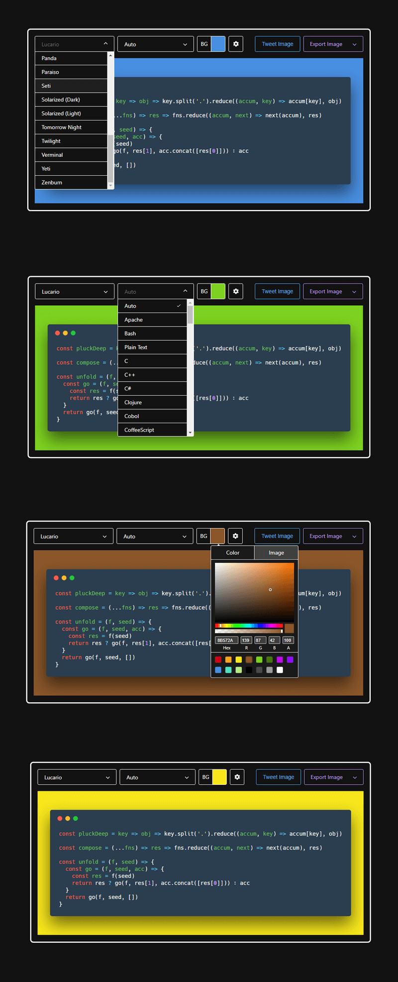
Task: Pick the red preset swatch
Action: click(x=218, y=659)
